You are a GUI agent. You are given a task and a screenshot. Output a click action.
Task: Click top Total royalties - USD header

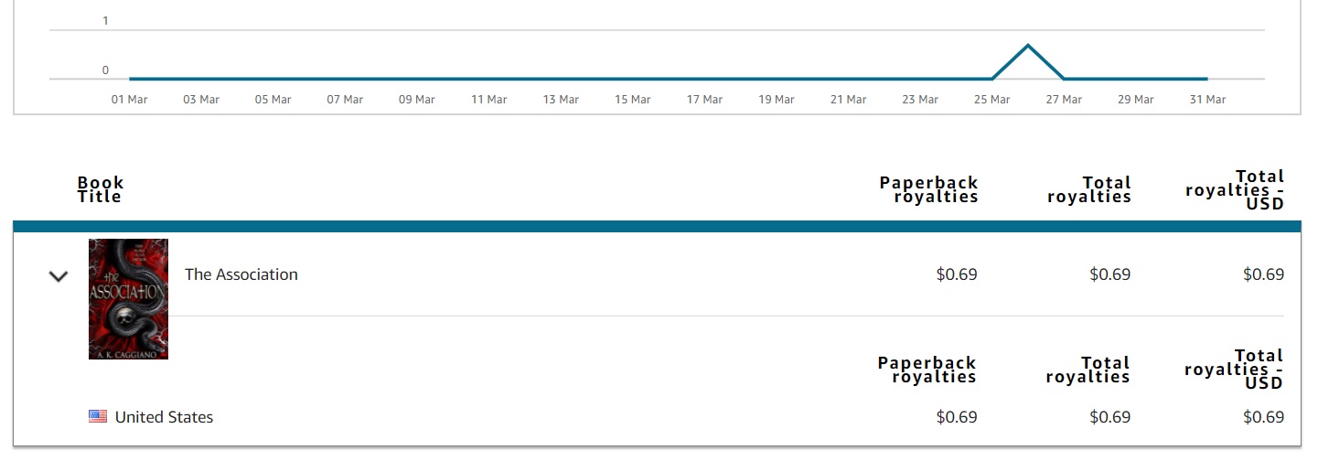[x=1235, y=189]
